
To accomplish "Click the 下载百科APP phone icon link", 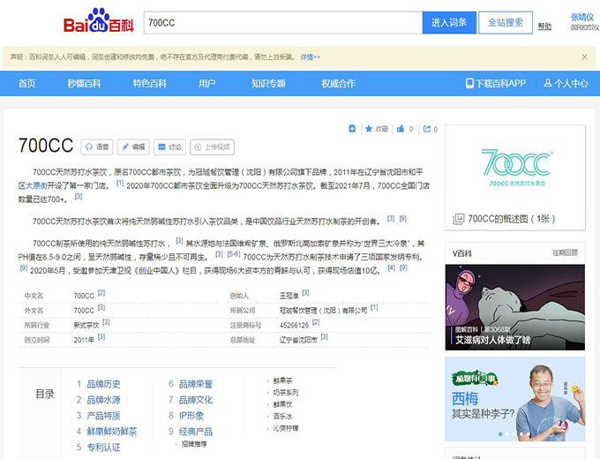I will pos(495,83).
